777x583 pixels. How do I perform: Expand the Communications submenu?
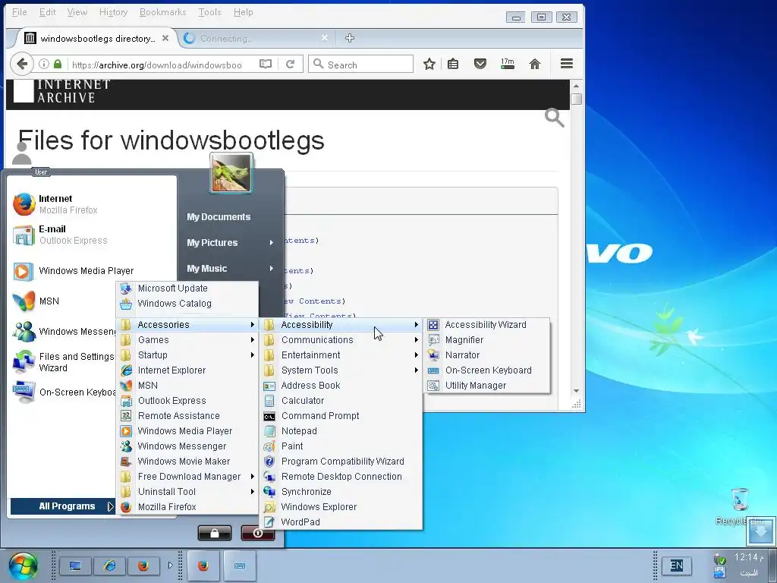[341, 340]
